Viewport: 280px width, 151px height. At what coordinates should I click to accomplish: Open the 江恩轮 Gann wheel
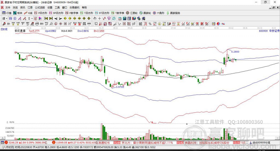(x=132, y=13)
